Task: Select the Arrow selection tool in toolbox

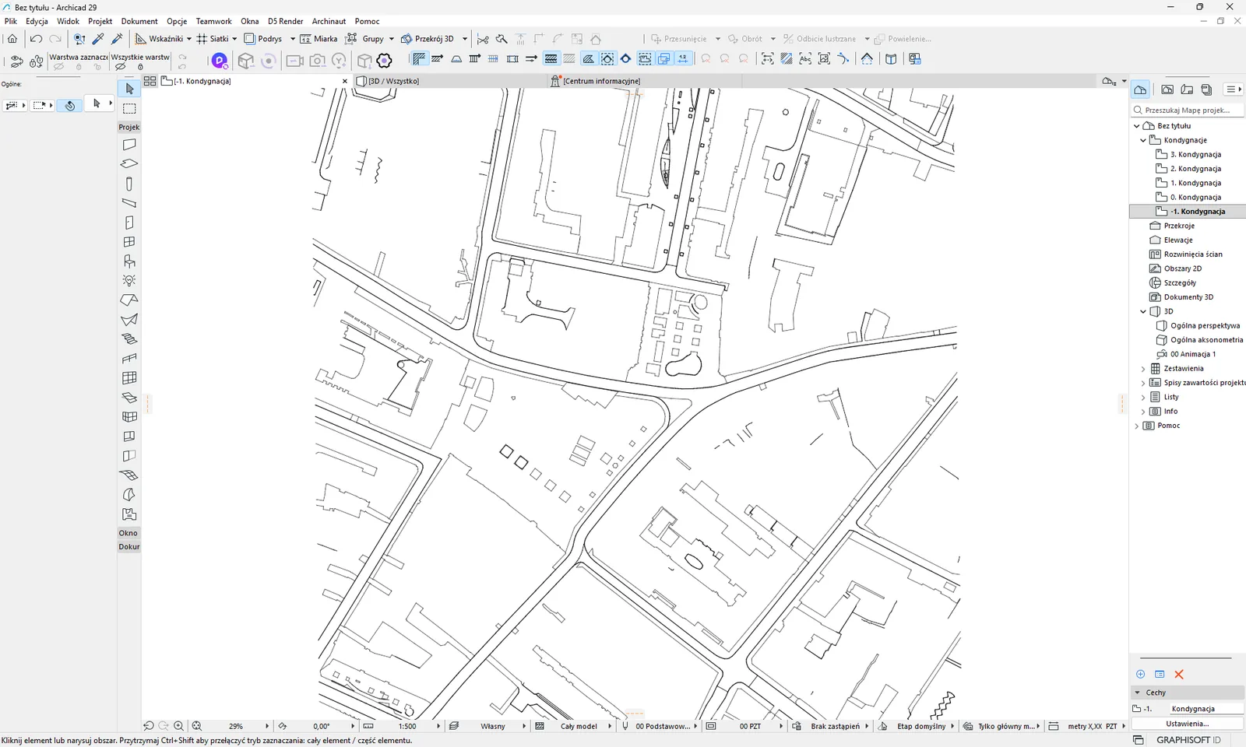Action: (129, 89)
